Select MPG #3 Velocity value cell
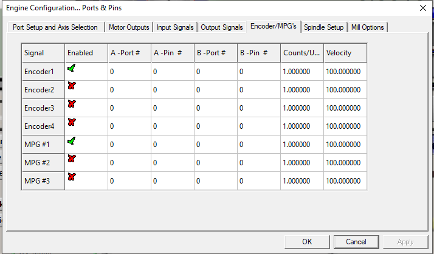Viewport: 434px width, 254px height. tap(345, 180)
